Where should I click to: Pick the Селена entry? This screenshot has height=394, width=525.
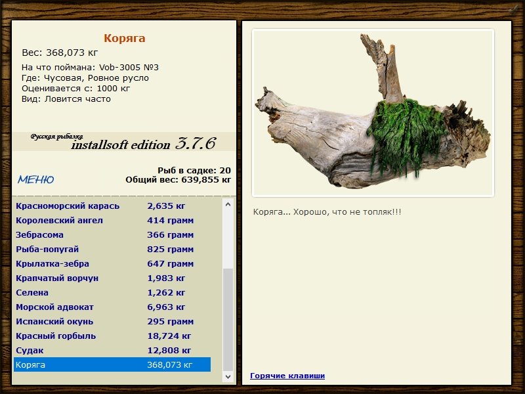pos(112,292)
